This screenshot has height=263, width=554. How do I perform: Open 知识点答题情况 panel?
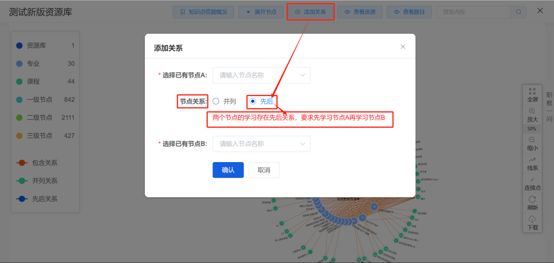pyautogui.click(x=206, y=12)
